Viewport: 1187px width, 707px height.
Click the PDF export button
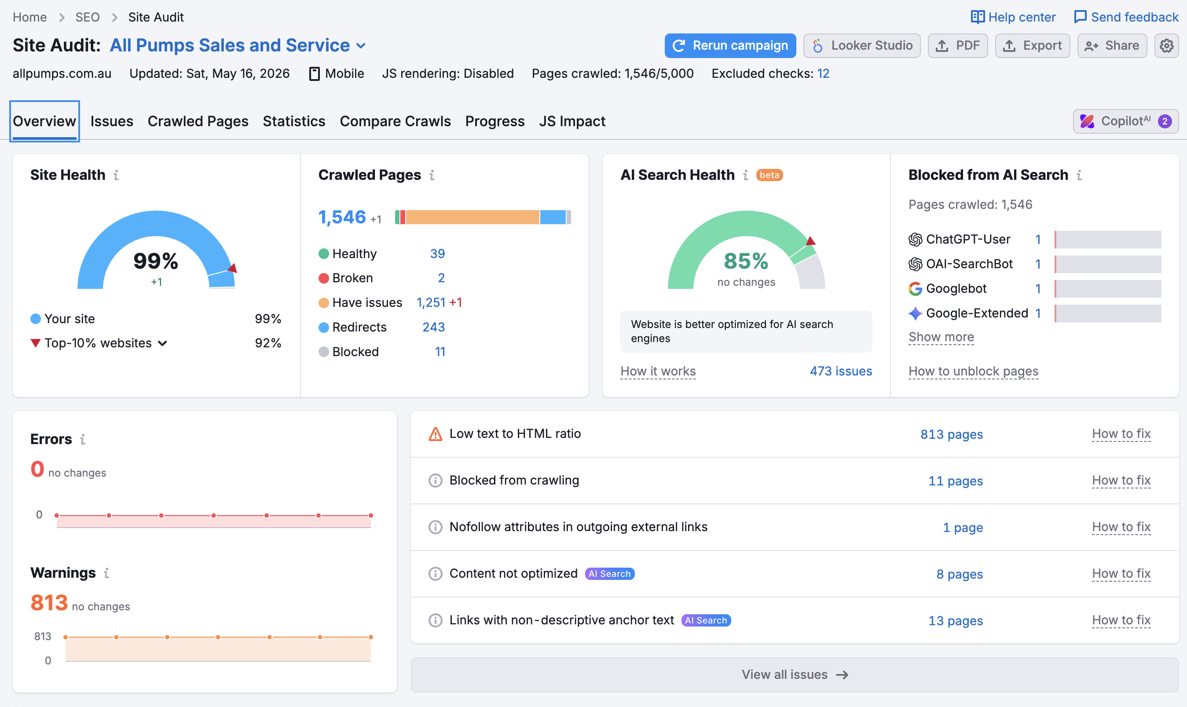point(958,46)
